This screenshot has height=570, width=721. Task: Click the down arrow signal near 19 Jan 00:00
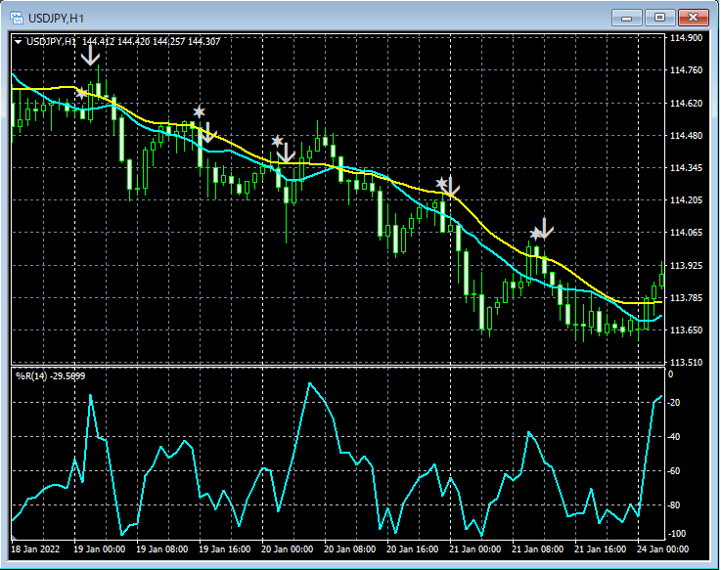[90, 55]
